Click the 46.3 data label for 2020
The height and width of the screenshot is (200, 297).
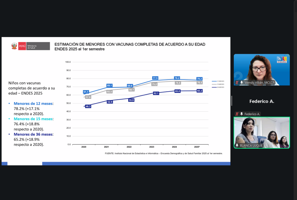[88, 106]
